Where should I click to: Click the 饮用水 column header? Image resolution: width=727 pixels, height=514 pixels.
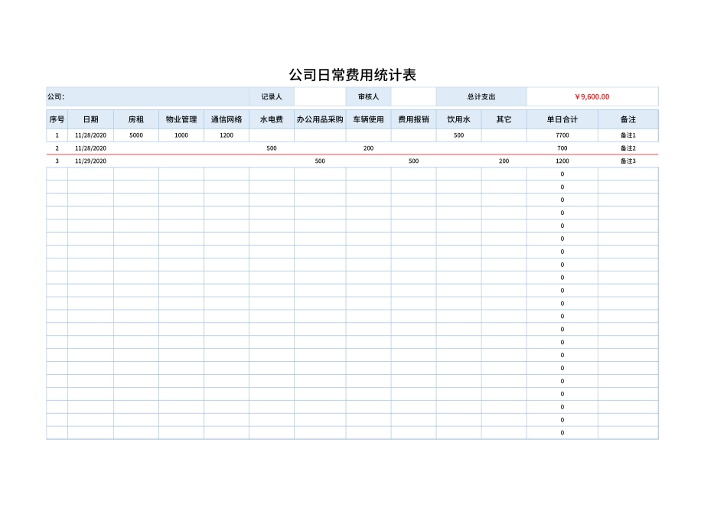[x=458, y=119]
